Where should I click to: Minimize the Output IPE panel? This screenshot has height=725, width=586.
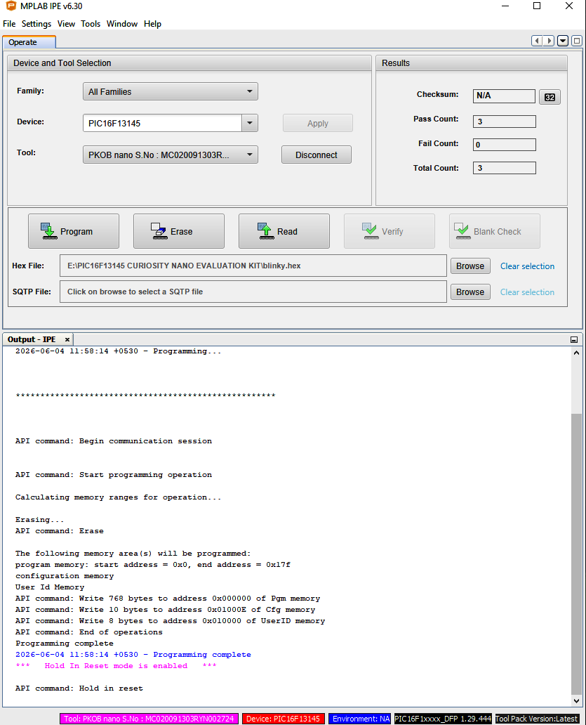click(x=574, y=340)
